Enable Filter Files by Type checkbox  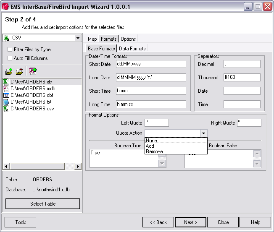[x=10, y=50]
